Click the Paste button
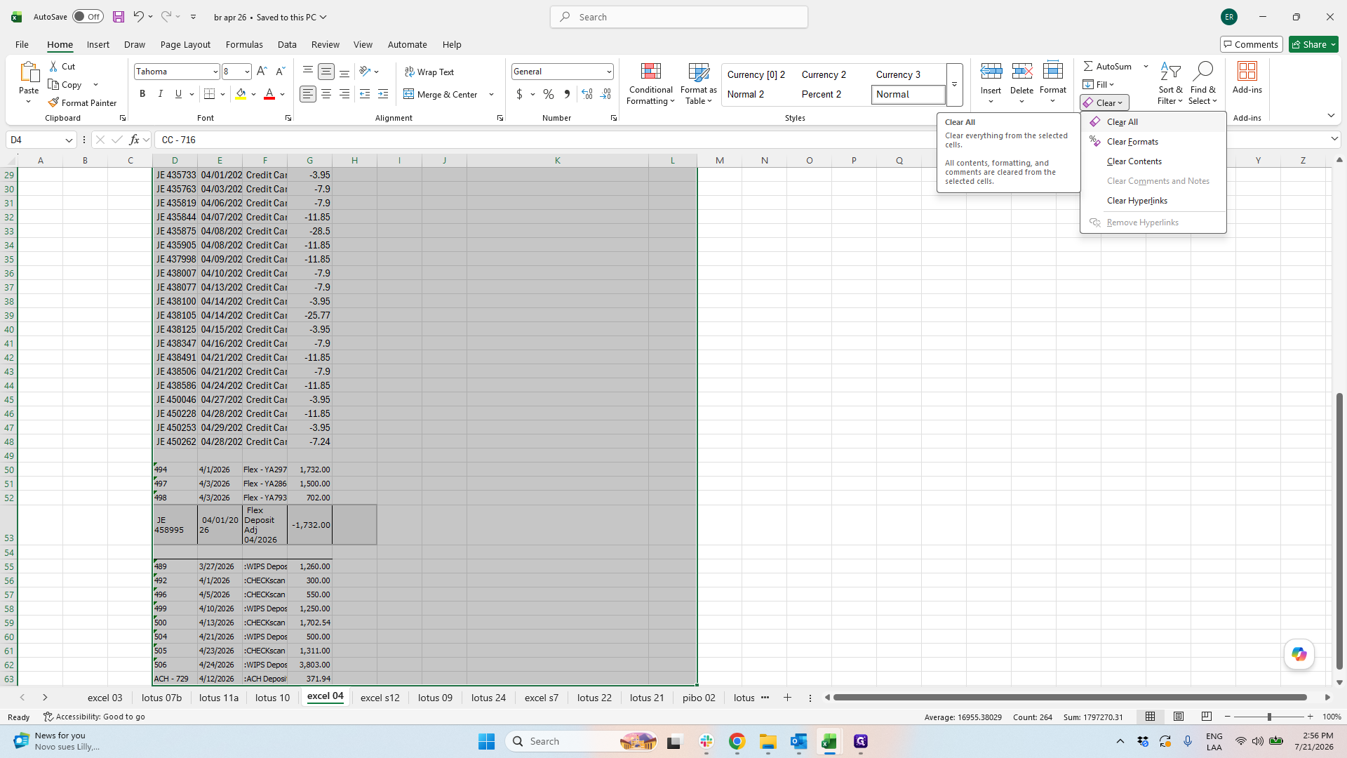The height and width of the screenshot is (758, 1347). (x=29, y=77)
